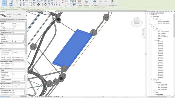This screenshot has height=98, width=175.
Task: Open the IfcExportType dropdown arrow
Action: (24, 41)
